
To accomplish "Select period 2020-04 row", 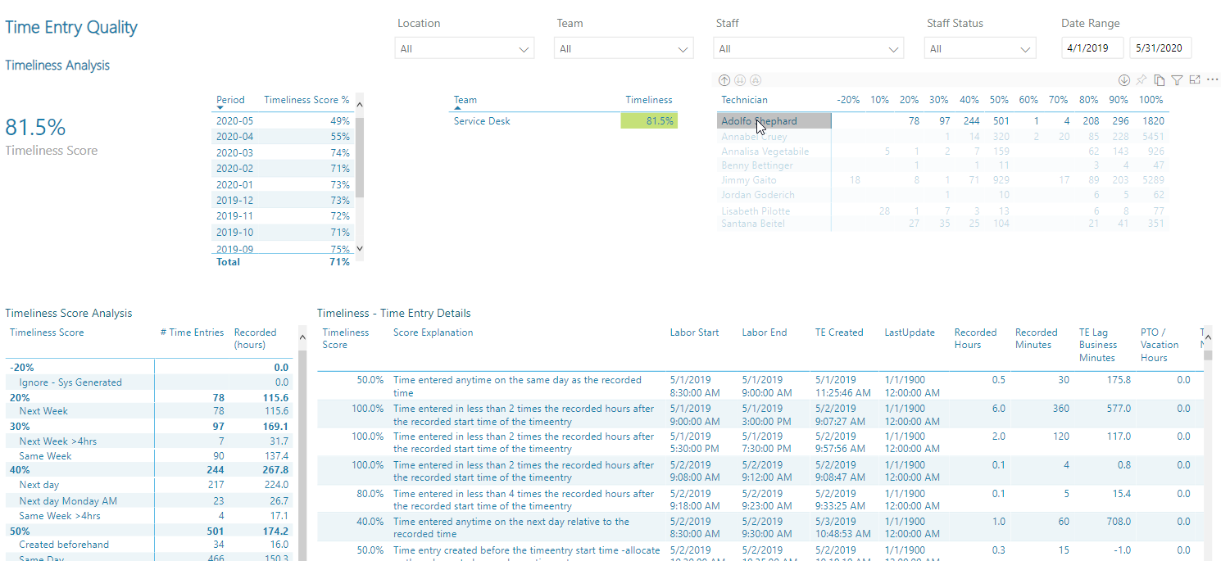I will (284, 137).
